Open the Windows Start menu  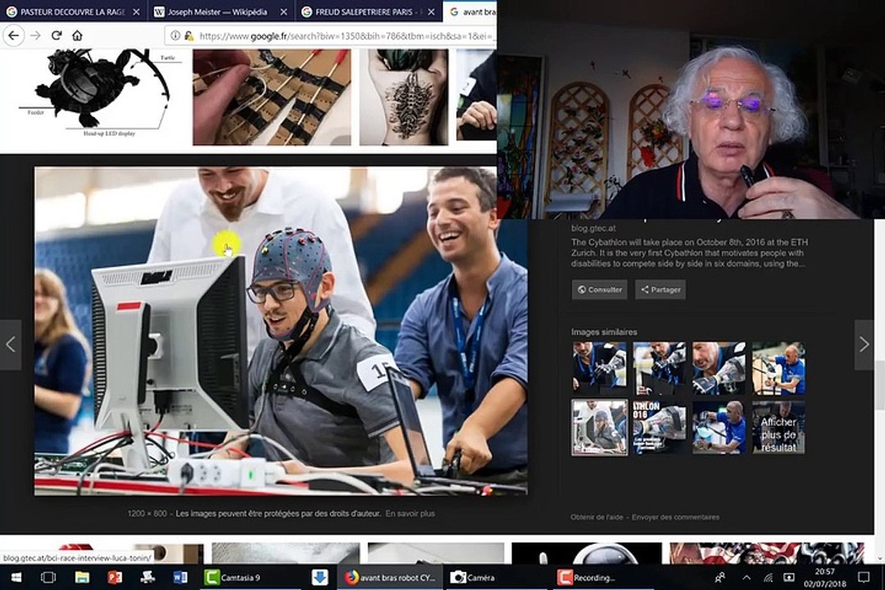coord(16,578)
